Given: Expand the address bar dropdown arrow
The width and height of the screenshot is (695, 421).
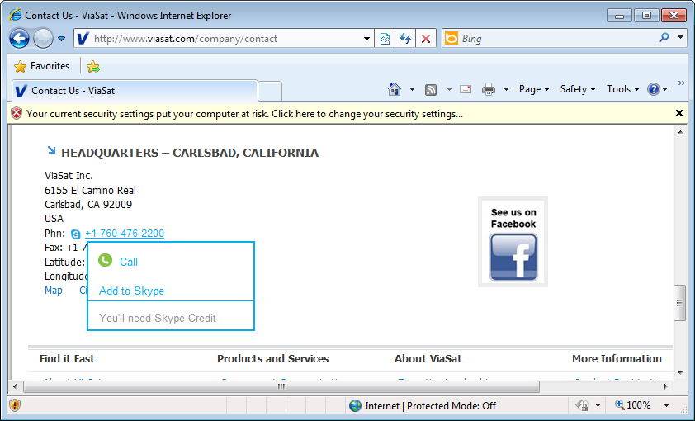Looking at the screenshot, I should [x=367, y=39].
